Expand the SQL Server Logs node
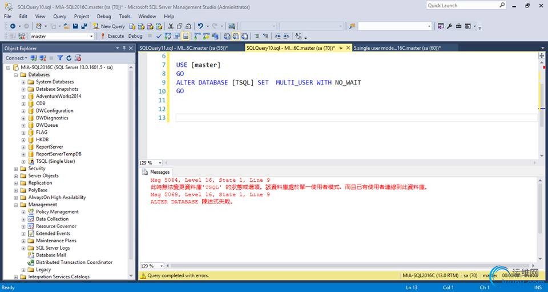This screenshot has height=292, width=548. pos(23,249)
